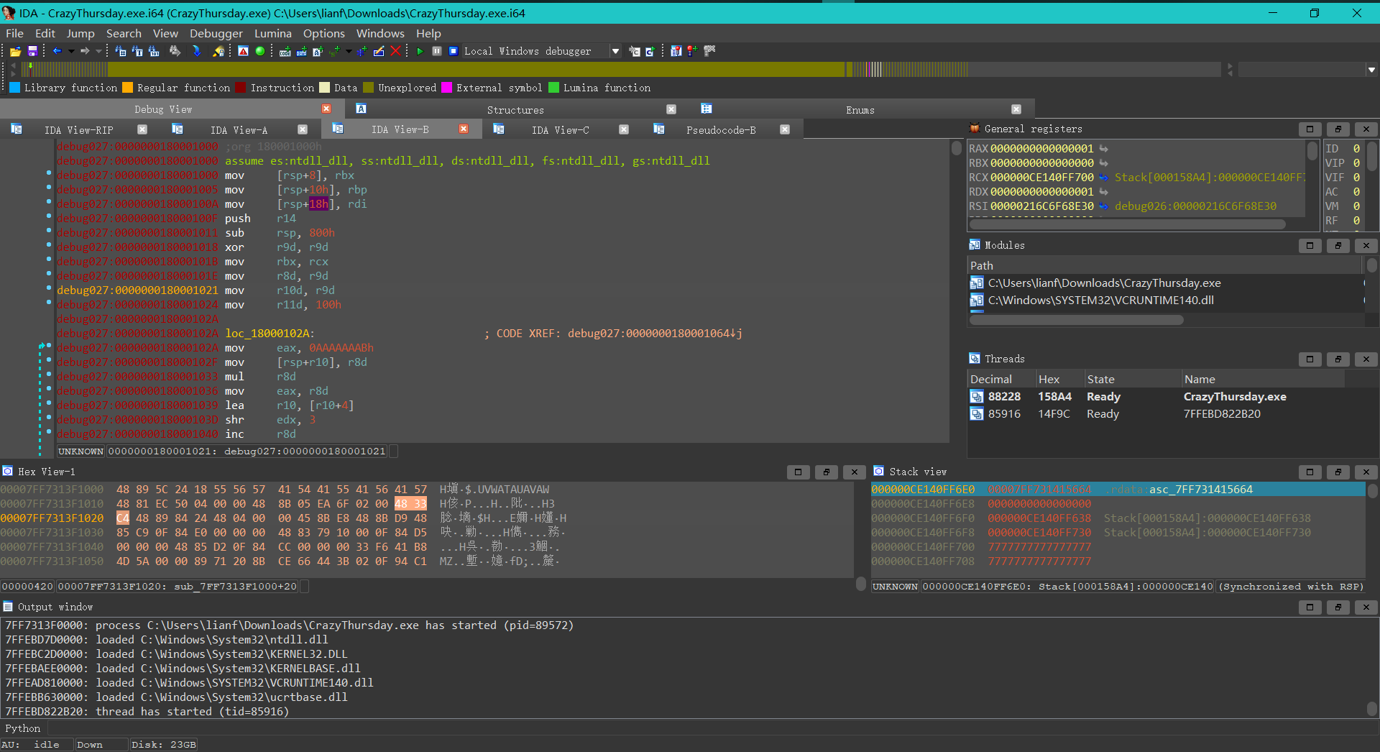Click the Save database icon
The height and width of the screenshot is (752, 1380).
click(x=32, y=51)
